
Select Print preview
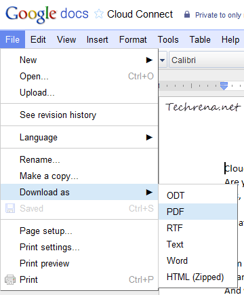point(79,264)
